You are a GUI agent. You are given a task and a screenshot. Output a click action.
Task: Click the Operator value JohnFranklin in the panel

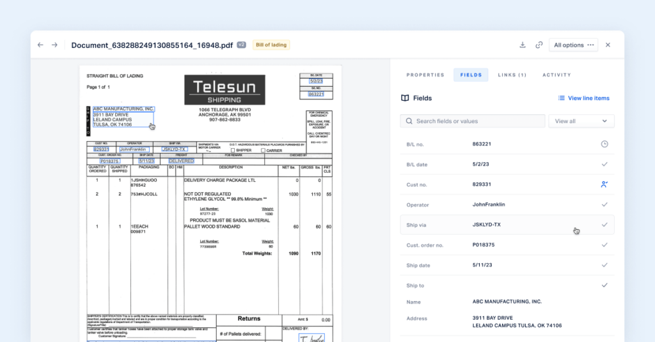(489, 205)
